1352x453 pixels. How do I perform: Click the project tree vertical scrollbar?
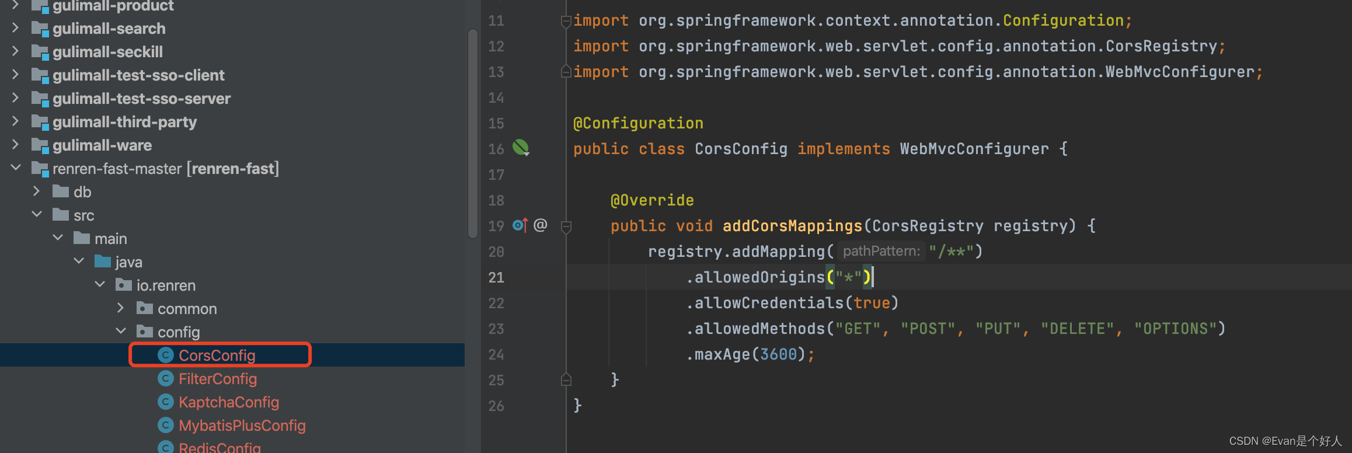(x=473, y=133)
